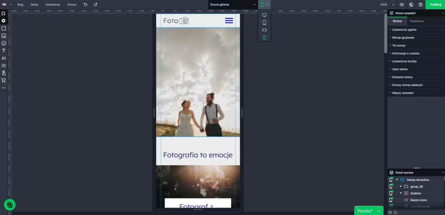
Task: Open the puzzle-piece add-ons tool
Action: (3, 13)
